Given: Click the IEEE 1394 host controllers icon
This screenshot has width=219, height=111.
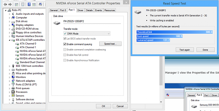Looking at the screenshot, I should [13, 66].
